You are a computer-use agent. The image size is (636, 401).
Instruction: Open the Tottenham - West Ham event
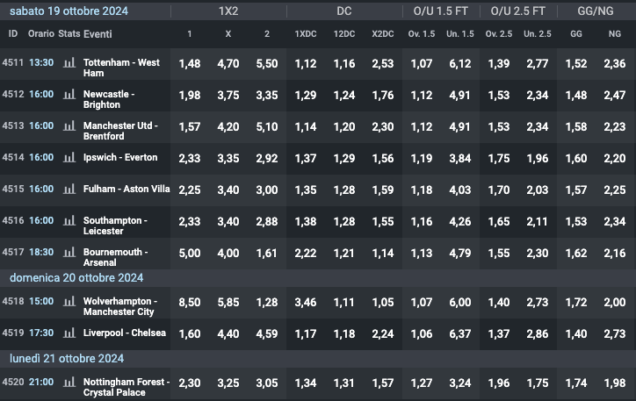121,68
